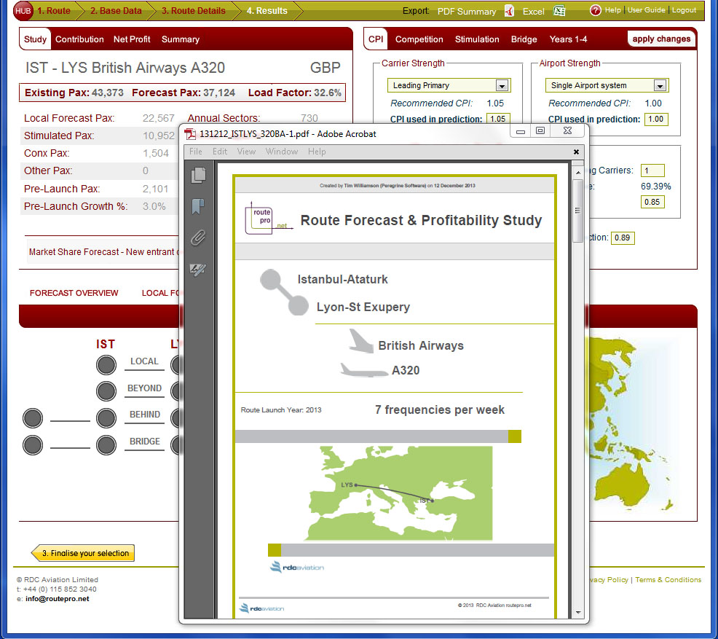Click routepro logo in the PDF page

pos(269,218)
